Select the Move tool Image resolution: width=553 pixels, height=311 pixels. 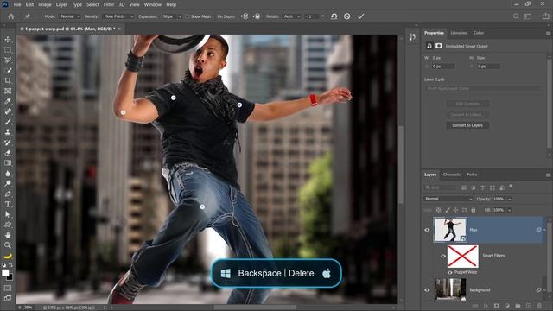[8, 40]
